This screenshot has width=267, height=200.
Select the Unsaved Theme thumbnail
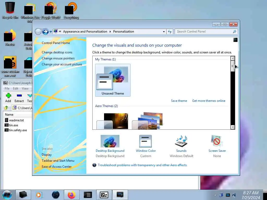click(113, 80)
